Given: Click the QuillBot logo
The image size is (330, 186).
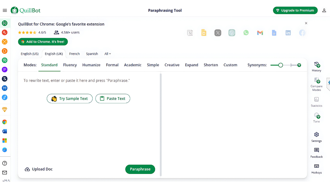Looking at the screenshot, I should pos(25,10).
